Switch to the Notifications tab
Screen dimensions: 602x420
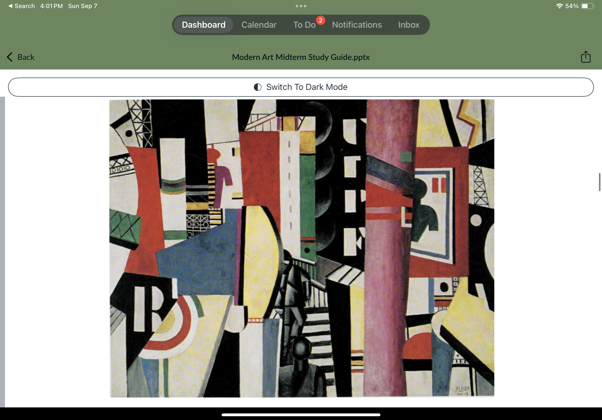(356, 25)
